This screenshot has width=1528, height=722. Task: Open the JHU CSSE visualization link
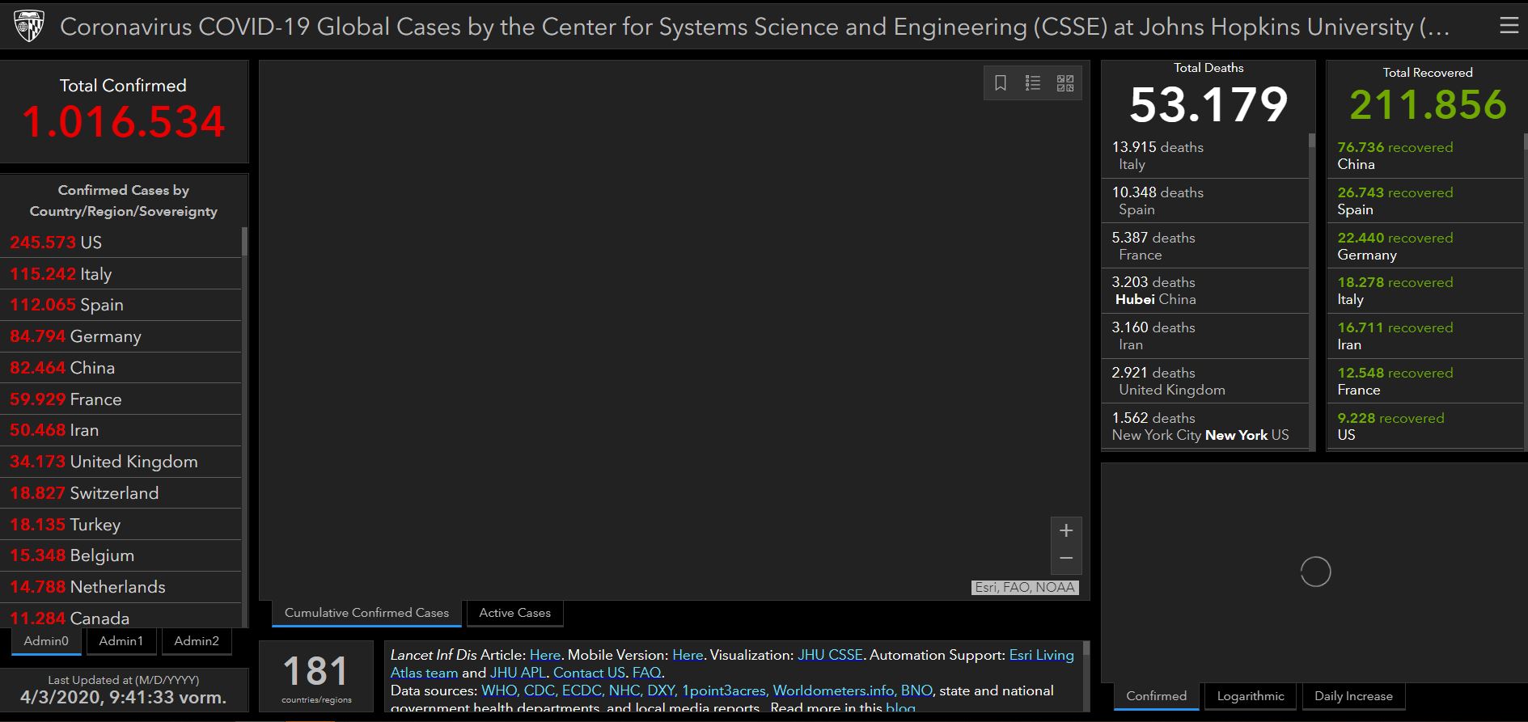coord(830,655)
